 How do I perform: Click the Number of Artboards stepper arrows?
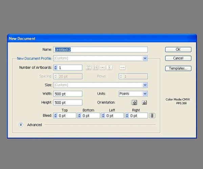(55, 68)
